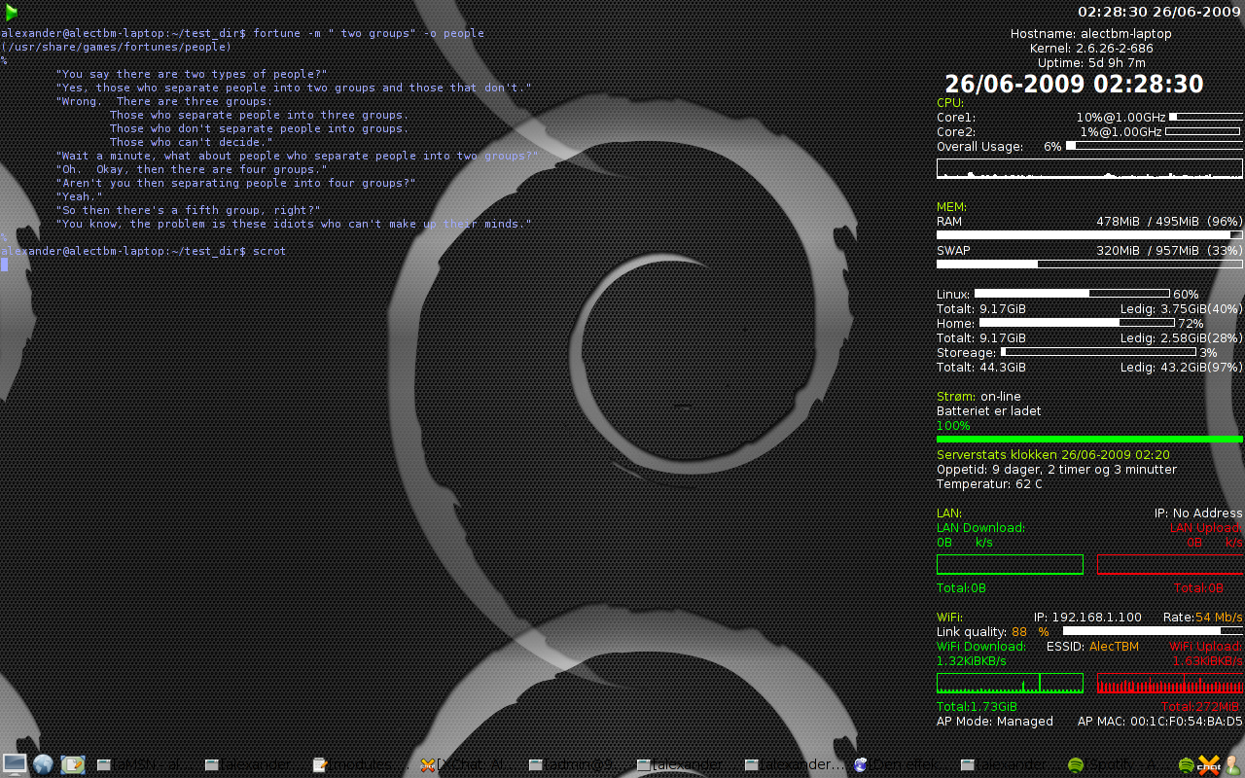Click the small '02:28:30 26/06-2009' clock in the top-right corner
This screenshot has height=778, width=1245.
[1159, 12]
